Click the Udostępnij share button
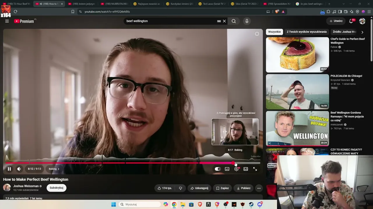The height and width of the screenshot is (209, 373). [199, 188]
